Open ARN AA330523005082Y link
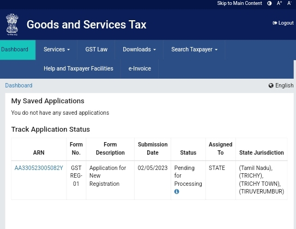Screen dimensions: 296x229 tap(39, 168)
